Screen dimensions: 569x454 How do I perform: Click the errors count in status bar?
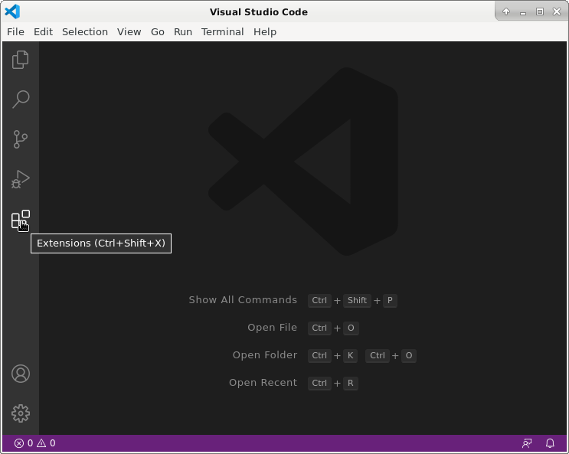(x=24, y=443)
